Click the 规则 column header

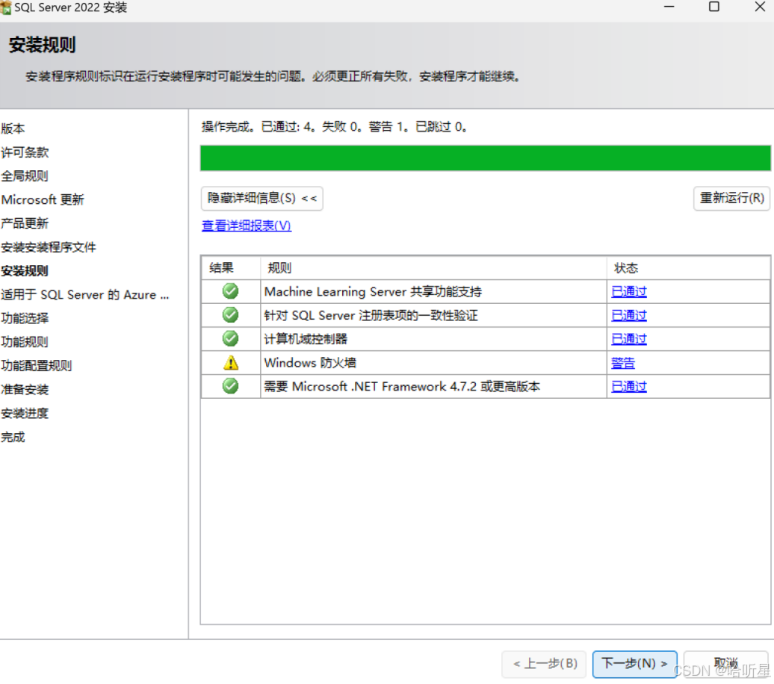tap(433, 268)
